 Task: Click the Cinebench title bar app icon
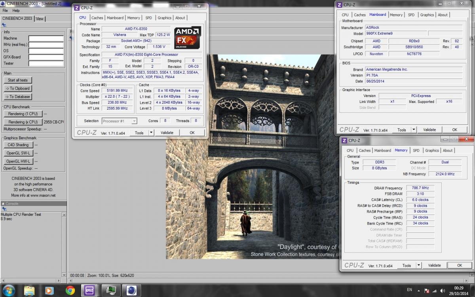click(x=3, y=3)
